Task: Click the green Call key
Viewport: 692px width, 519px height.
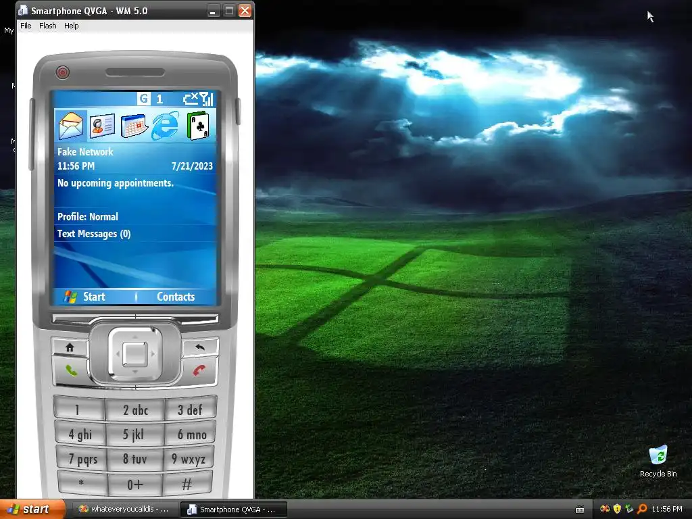Action: [x=71, y=370]
